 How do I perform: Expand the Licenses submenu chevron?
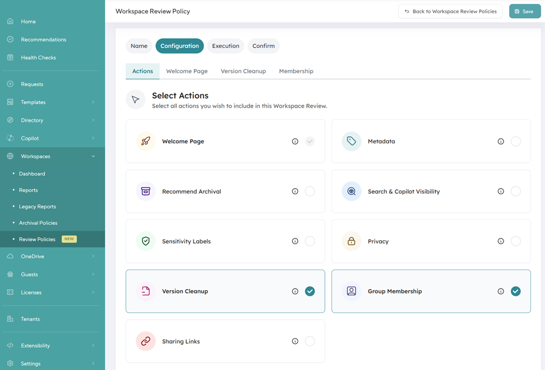tap(93, 292)
